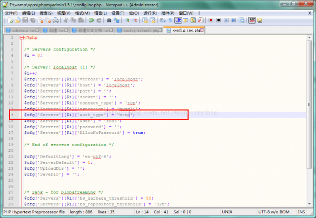Toggle the ABC spell check button
The image size is (316, 218).
coord(252,20)
